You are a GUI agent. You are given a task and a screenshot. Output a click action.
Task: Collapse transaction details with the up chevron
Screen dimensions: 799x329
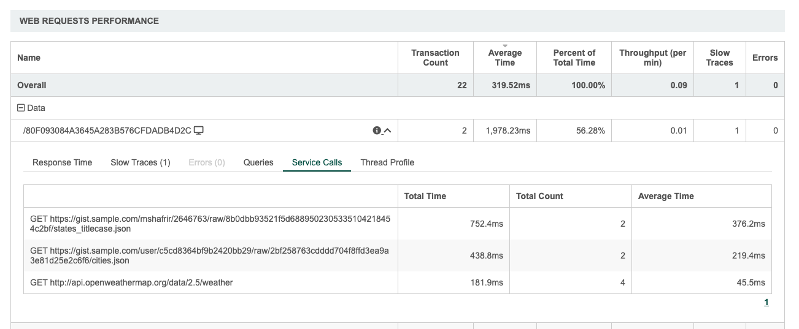tap(387, 130)
